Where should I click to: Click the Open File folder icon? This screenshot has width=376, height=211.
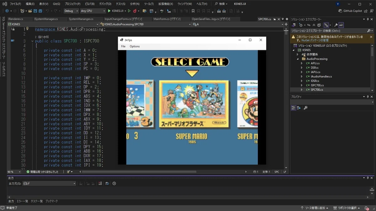point(30,11)
